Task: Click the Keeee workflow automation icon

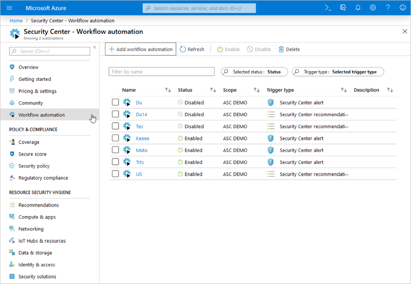Action: point(127,138)
